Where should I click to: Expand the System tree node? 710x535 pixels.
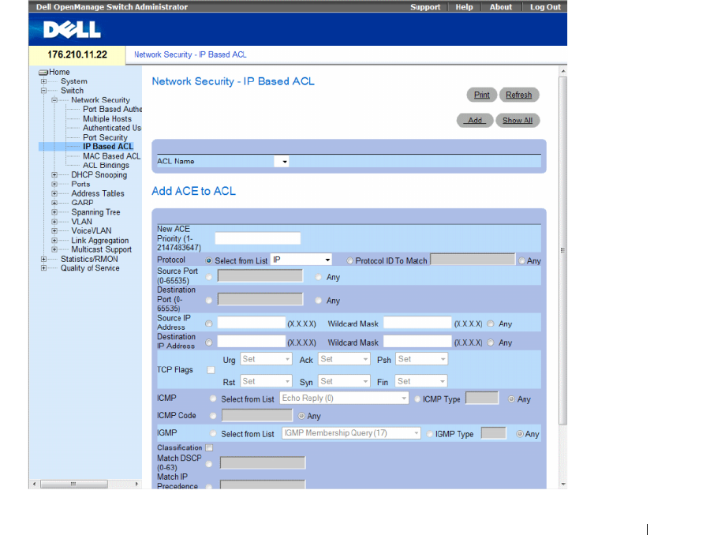click(x=43, y=81)
